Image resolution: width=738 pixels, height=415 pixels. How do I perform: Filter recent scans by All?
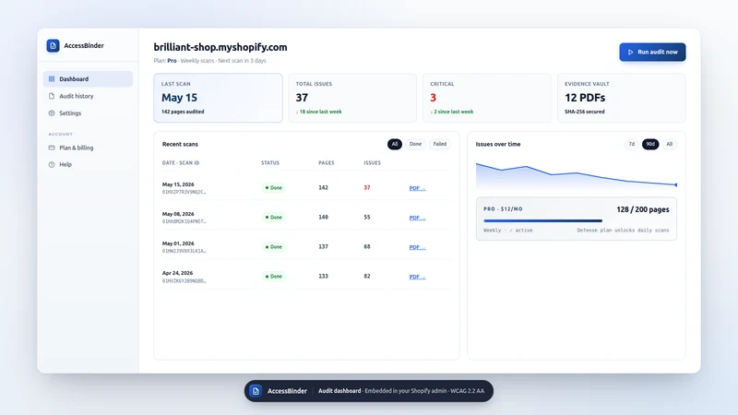(395, 144)
